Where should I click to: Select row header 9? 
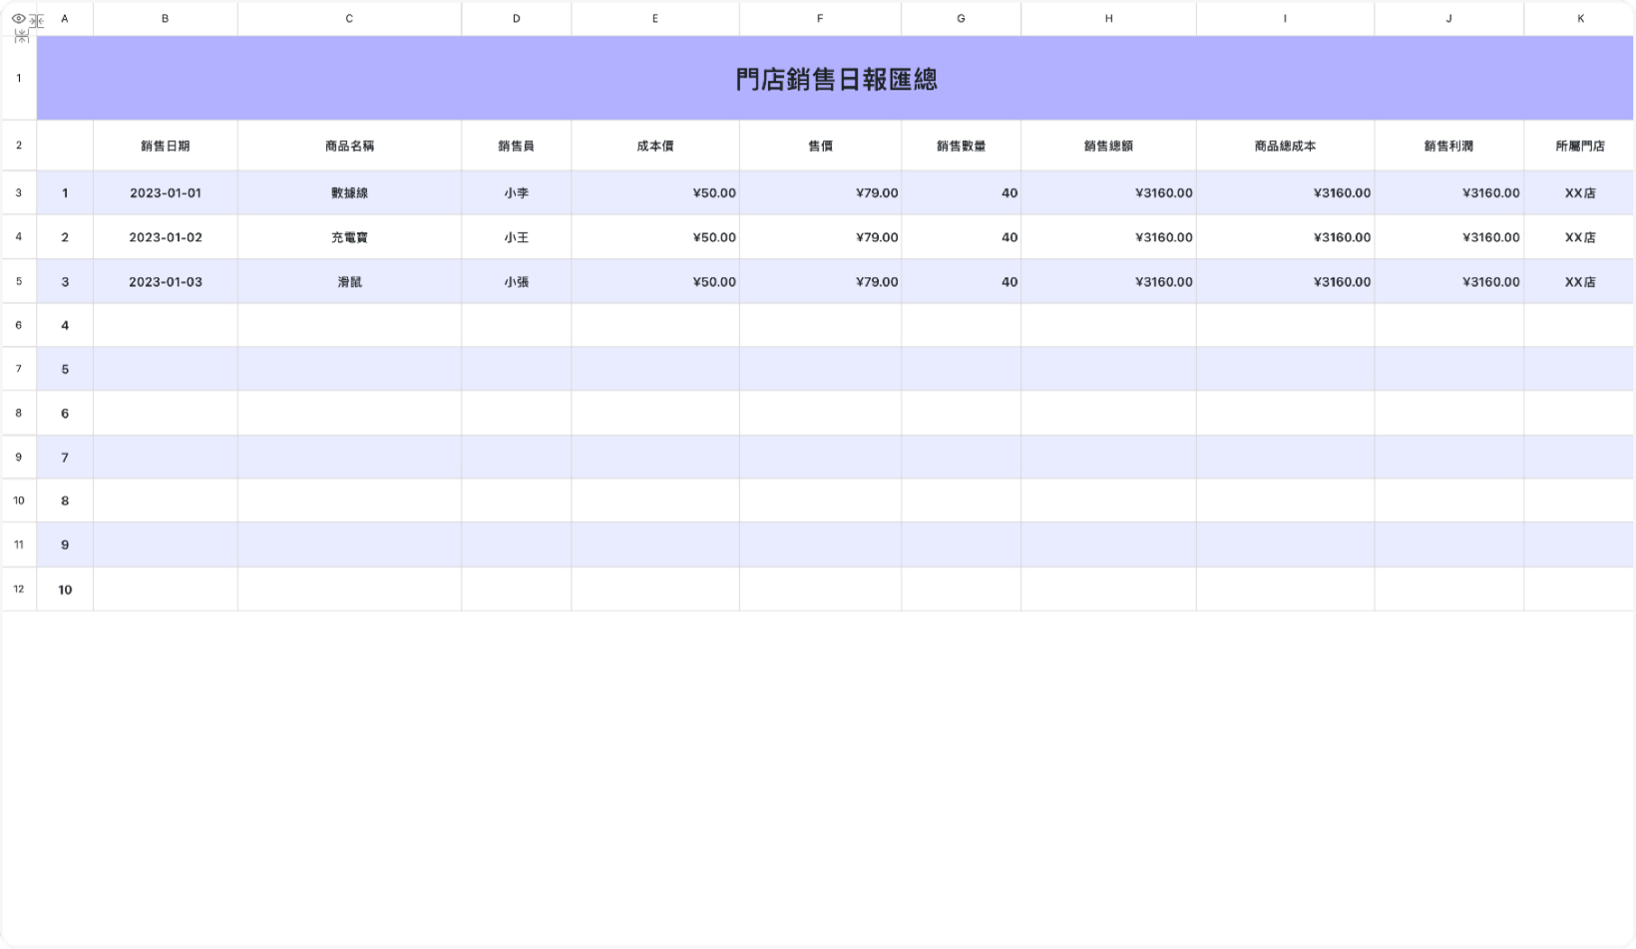pos(19,457)
